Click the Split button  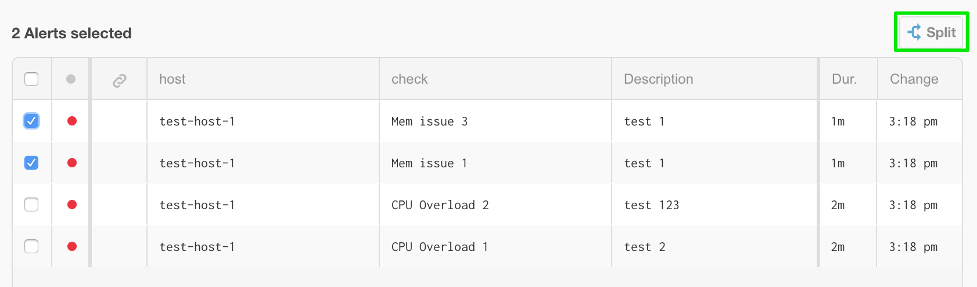[x=932, y=33]
